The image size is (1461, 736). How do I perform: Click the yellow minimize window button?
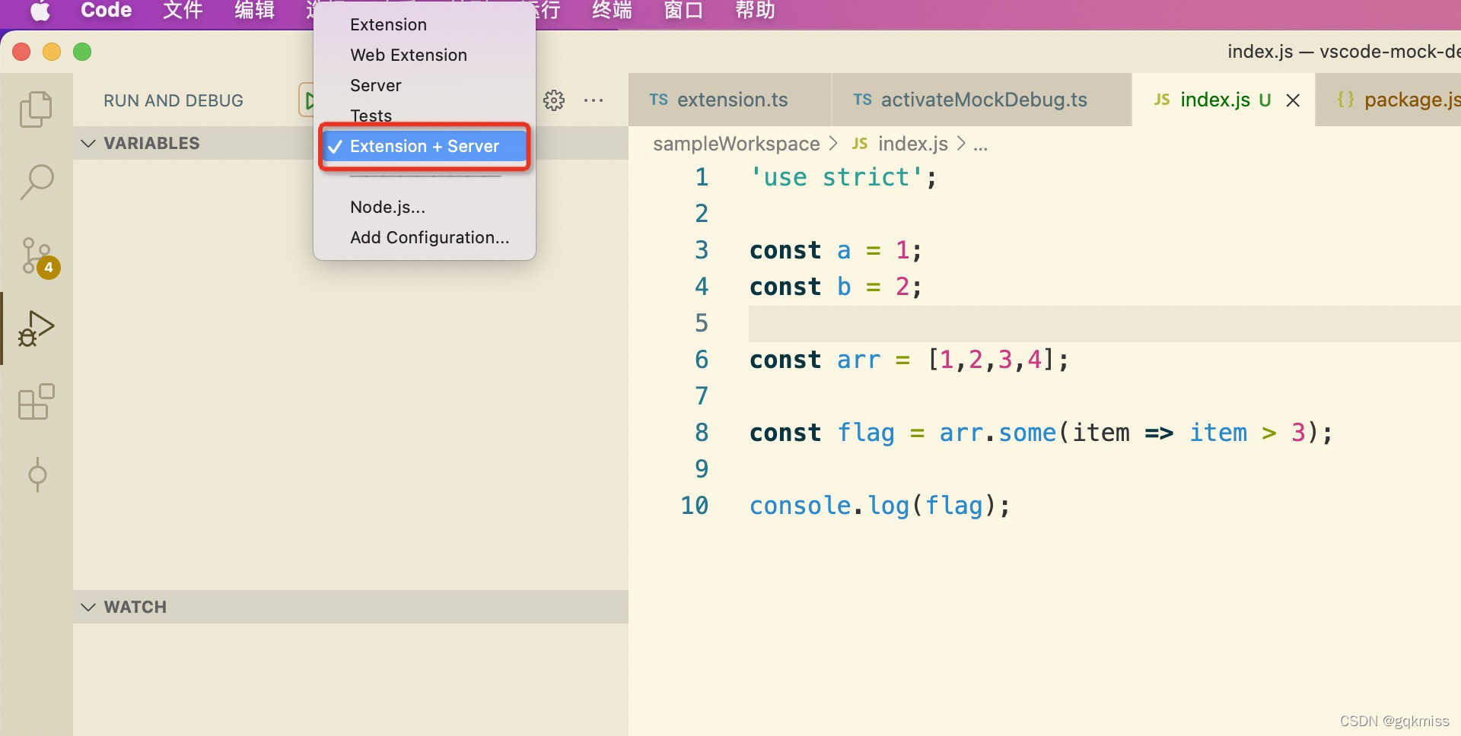pos(52,52)
